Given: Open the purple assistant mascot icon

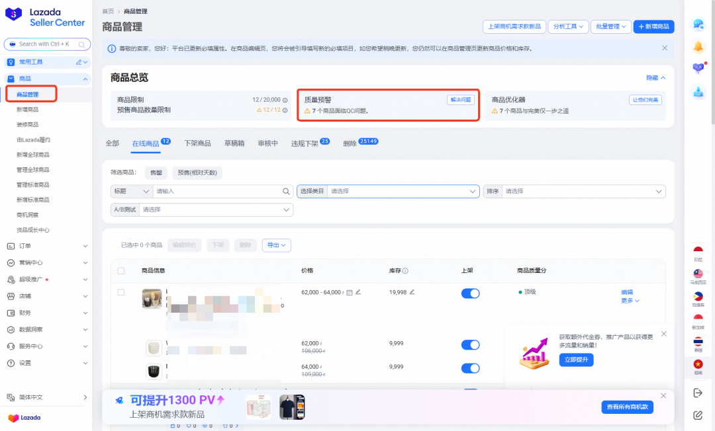Looking at the screenshot, I should (698, 68).
